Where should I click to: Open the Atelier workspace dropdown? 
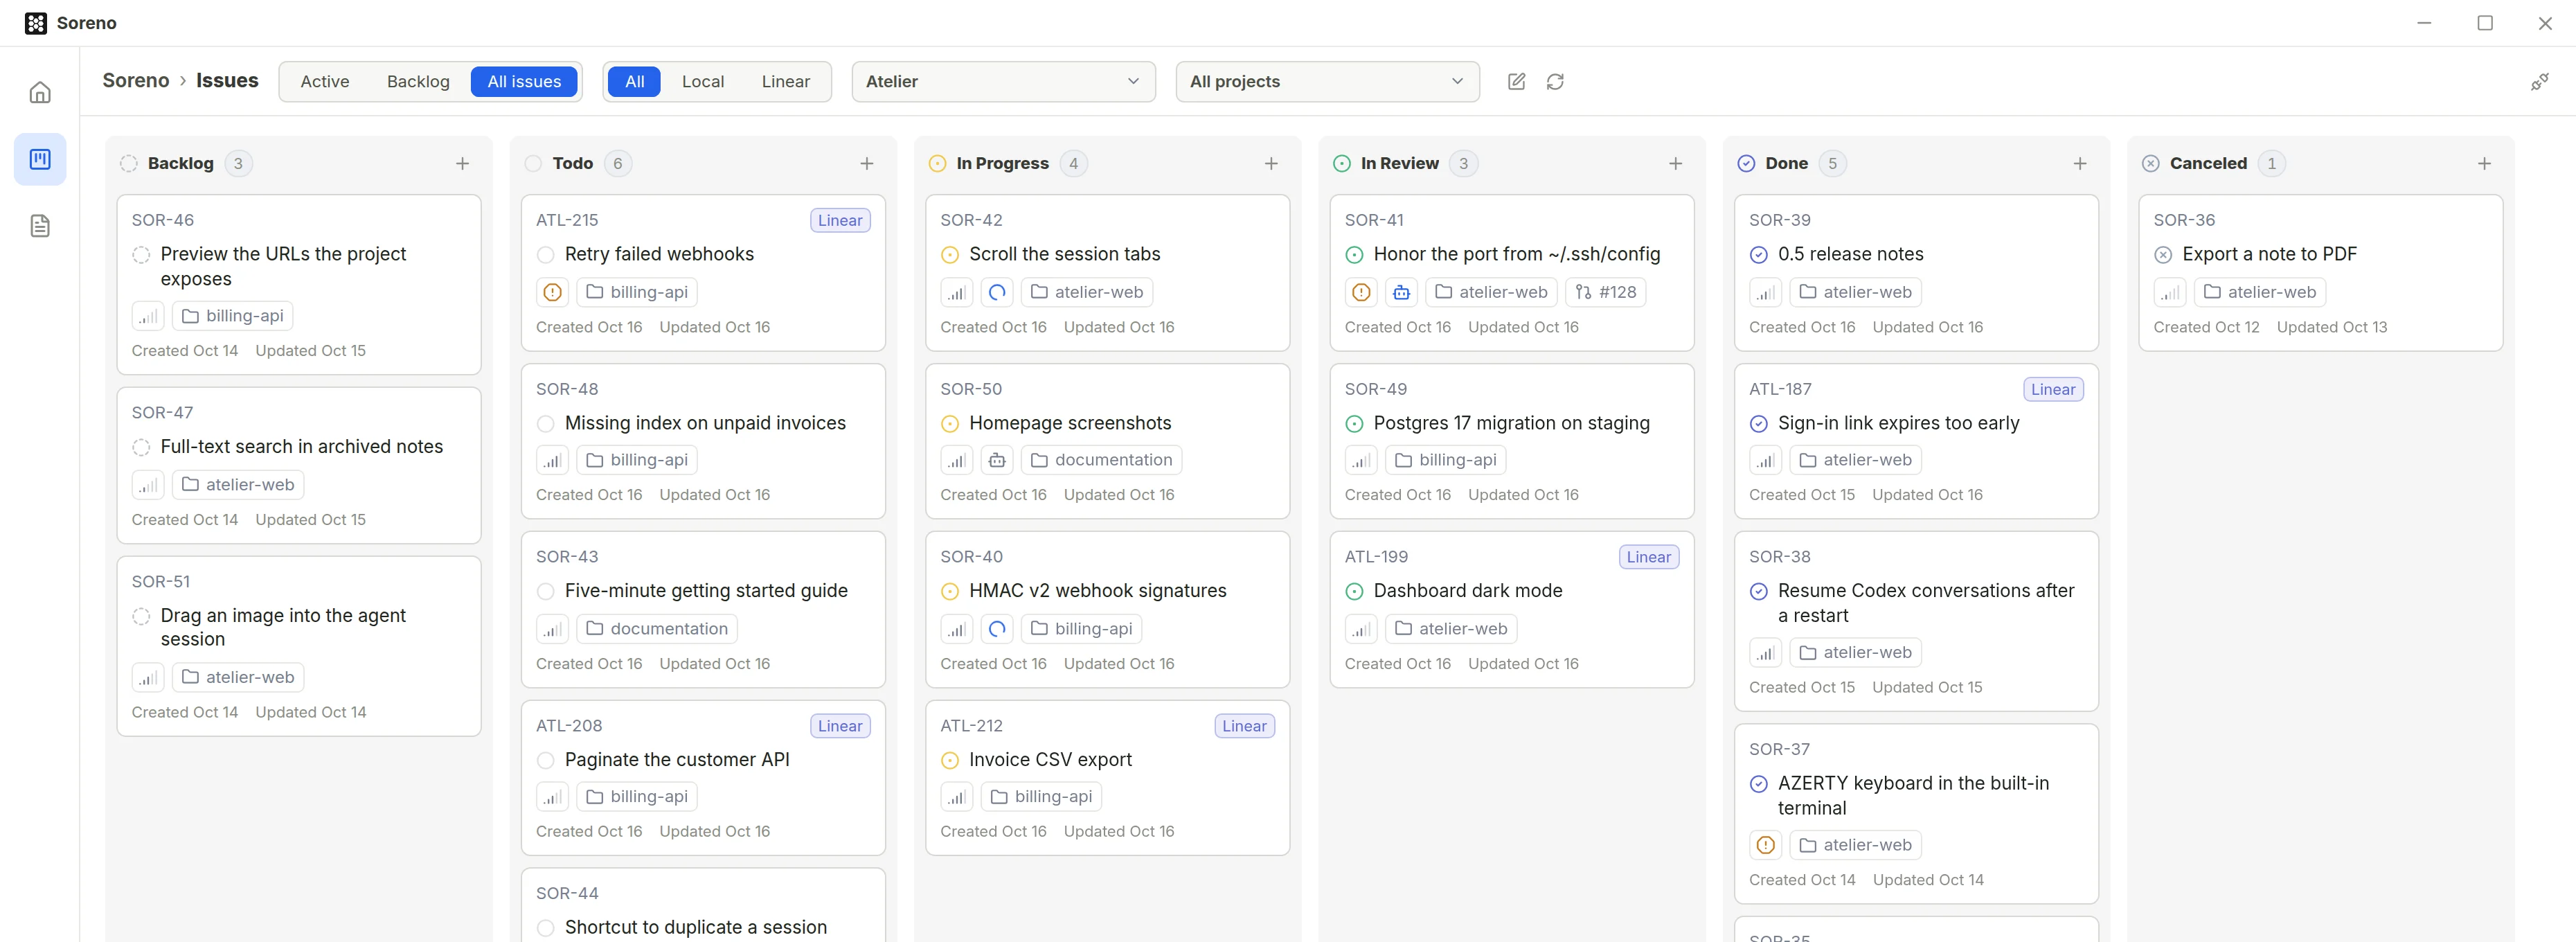[x=1003, y=81]
